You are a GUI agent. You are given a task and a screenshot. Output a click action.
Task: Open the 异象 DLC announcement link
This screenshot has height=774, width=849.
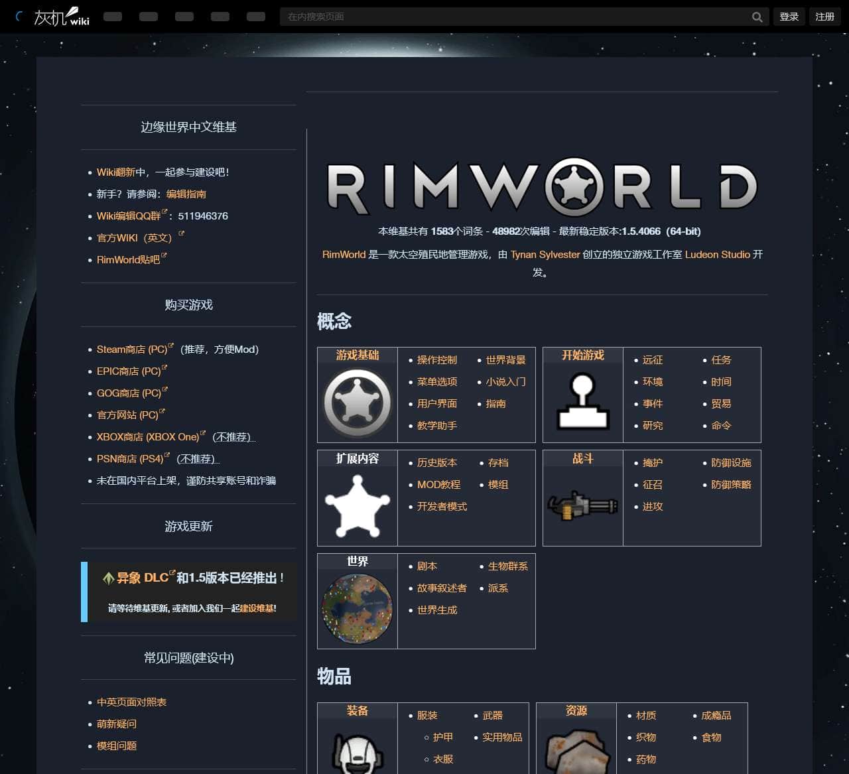142,578
